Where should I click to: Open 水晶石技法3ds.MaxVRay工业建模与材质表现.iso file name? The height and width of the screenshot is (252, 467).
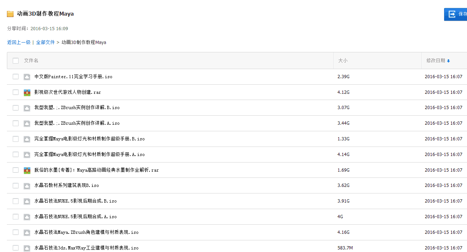87,248
